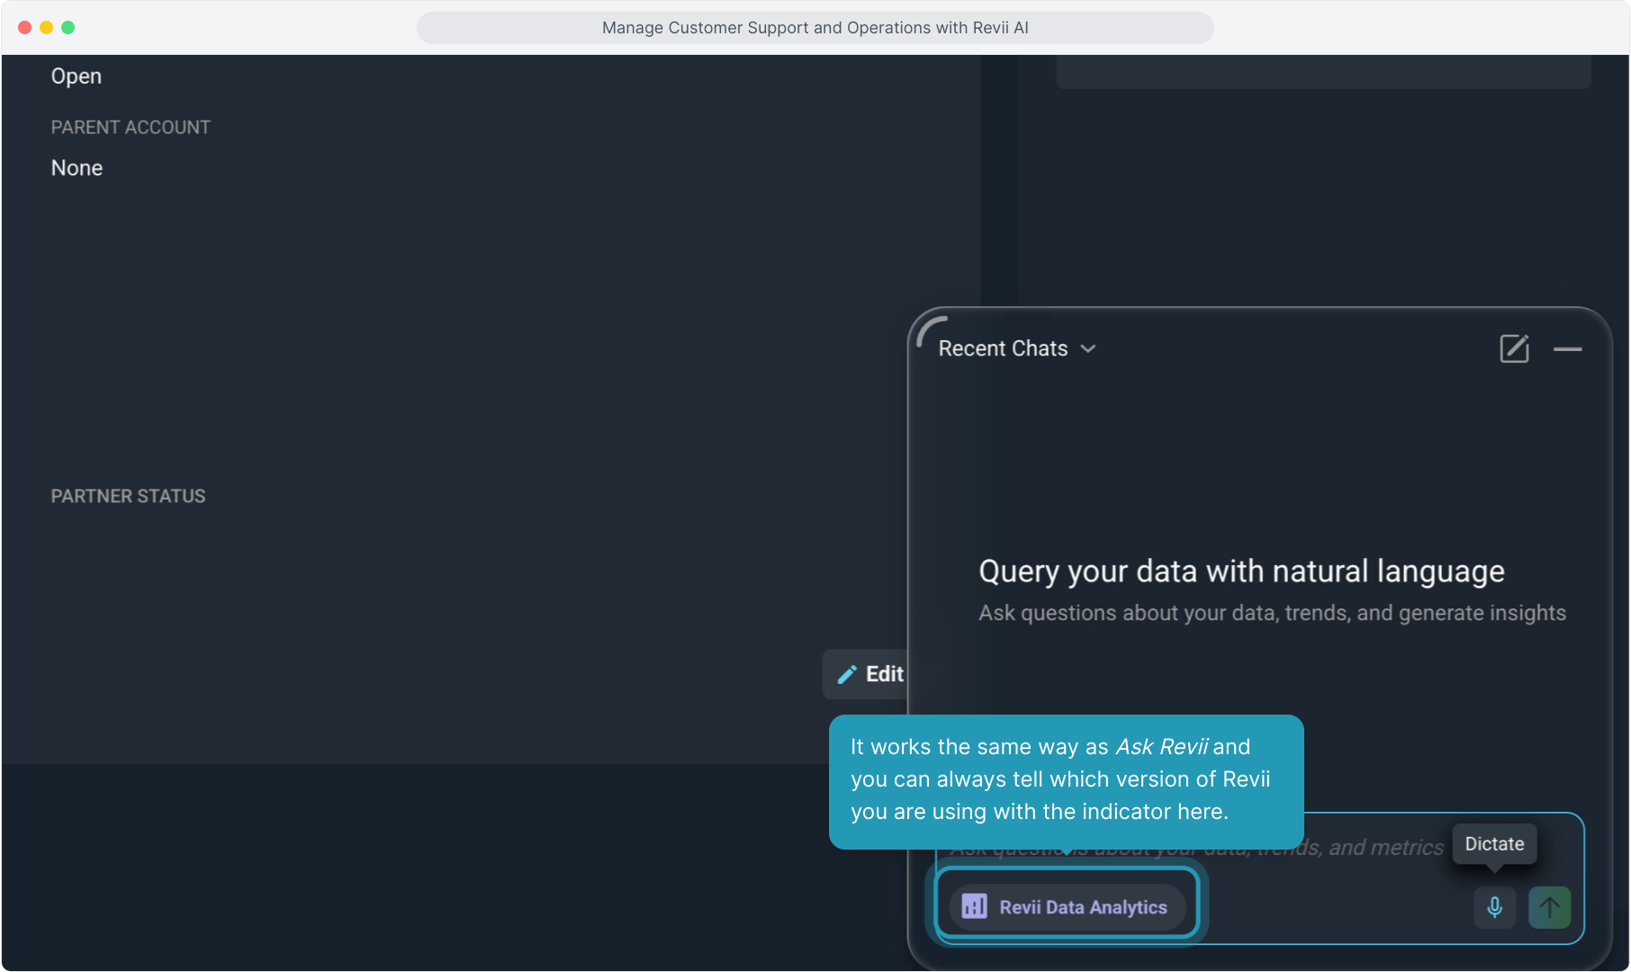Screen dimensions: 1631x972
Task: Start a new chat with compose icon
Action: point(1514,348)
